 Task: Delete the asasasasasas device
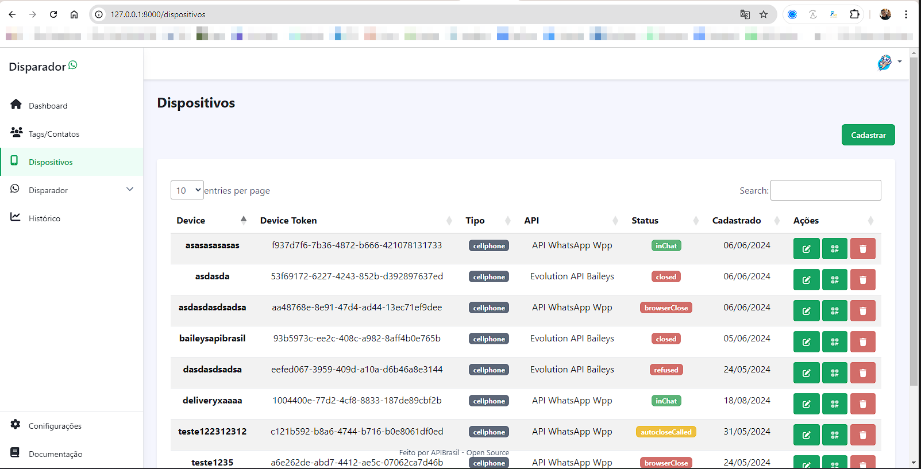click(863, 249)
